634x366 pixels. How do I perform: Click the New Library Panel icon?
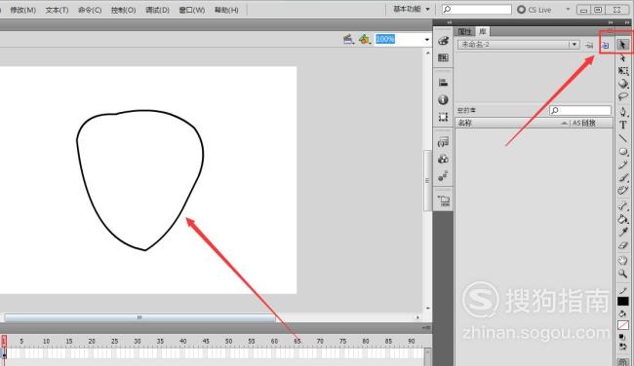(x=605, y=45)
